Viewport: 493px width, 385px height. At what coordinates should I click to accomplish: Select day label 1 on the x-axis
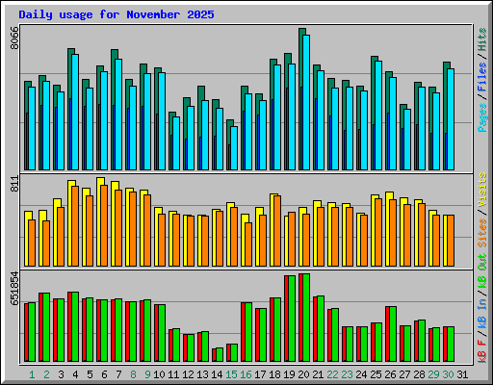[32, 374]
